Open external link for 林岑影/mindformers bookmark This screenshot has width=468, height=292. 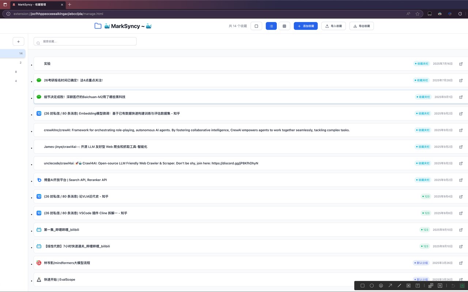pyautogui.click(x=461, y=263)
